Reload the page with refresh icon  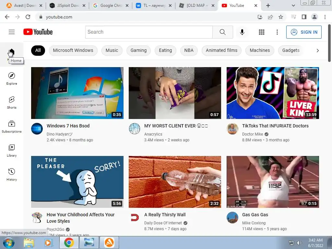click(28, 17)
